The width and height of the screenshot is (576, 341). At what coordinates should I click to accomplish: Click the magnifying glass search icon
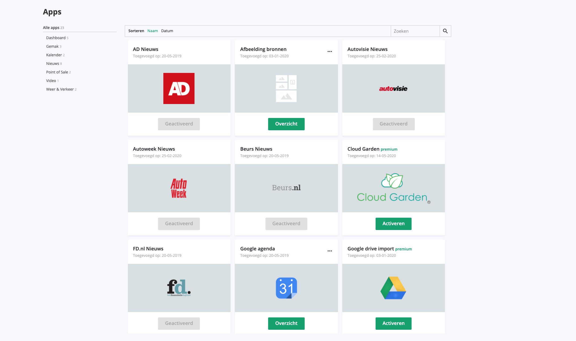pos(445,31)
